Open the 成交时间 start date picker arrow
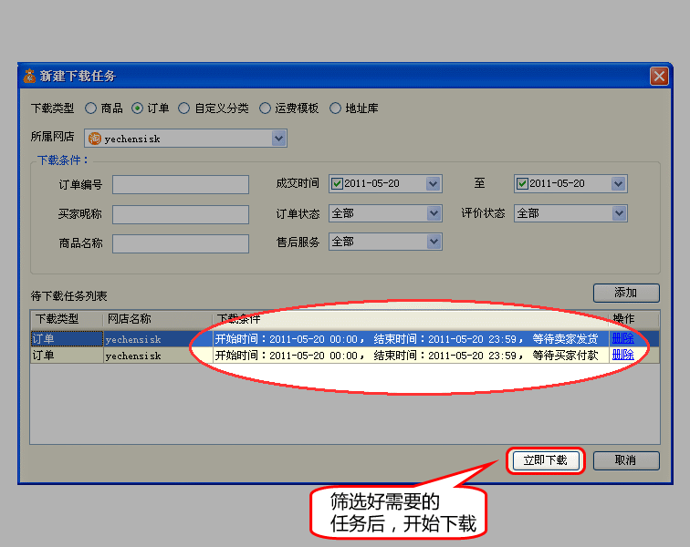 [433, 184]
